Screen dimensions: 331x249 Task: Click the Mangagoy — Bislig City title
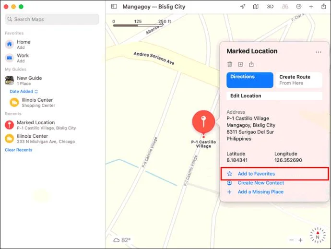pyautogui.click(x=154, y=7)
